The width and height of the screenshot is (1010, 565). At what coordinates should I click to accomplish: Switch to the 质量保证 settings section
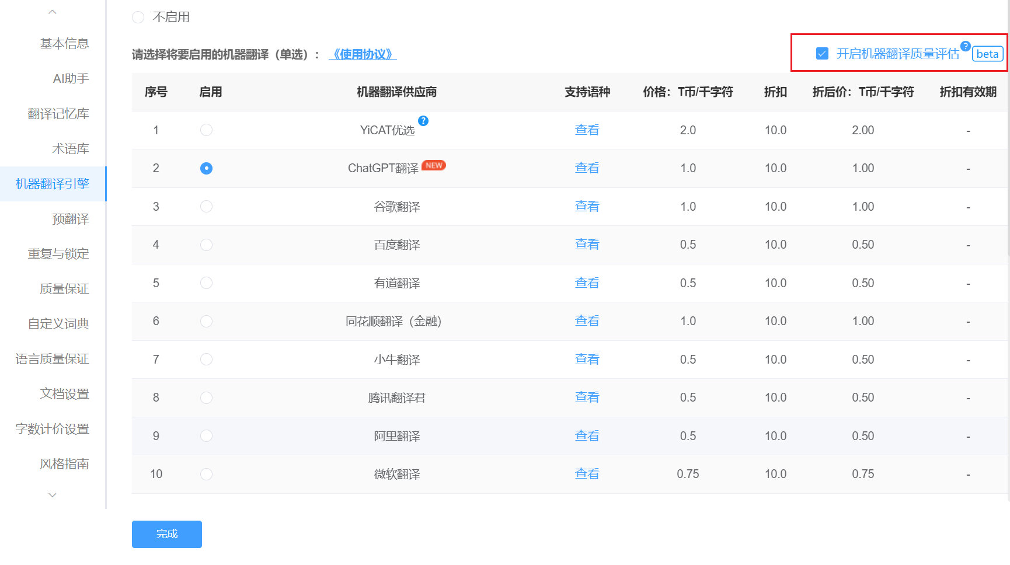pos(64,289)
